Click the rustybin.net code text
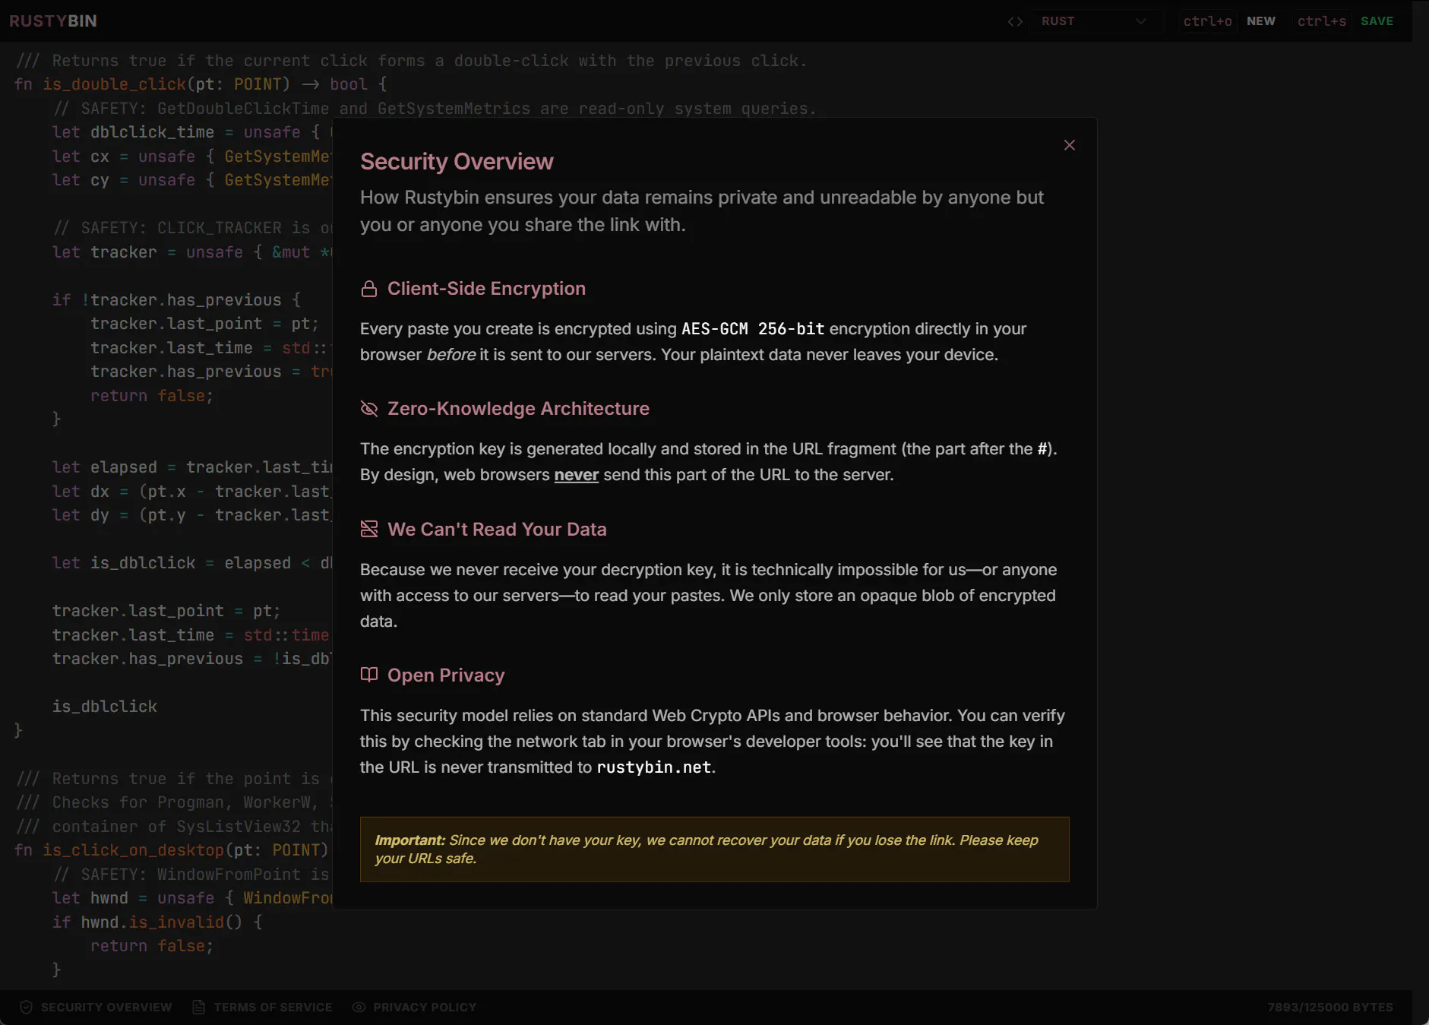 pos(654,767)
